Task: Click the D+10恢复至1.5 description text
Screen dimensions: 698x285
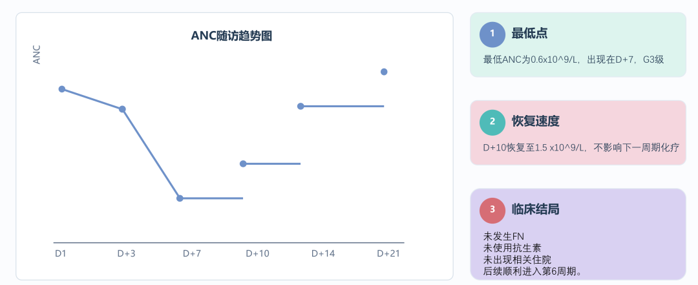Action: tap(582, 148)
